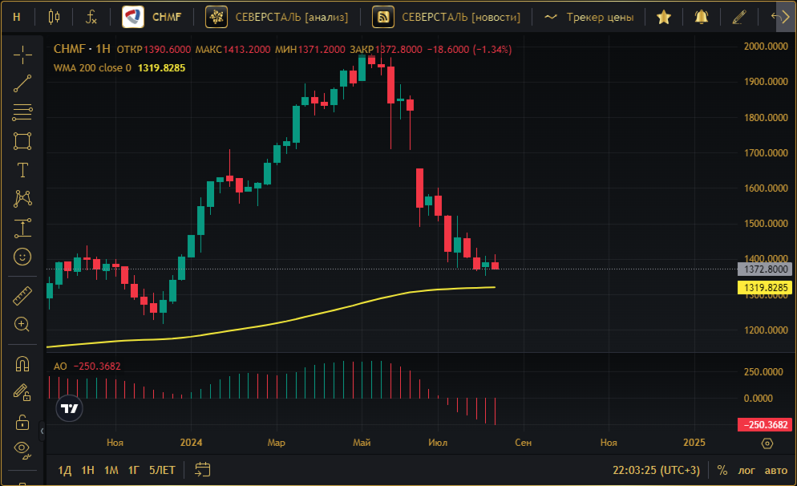Click the 2024 time axis label
This screenshot has width=797, height=486.
tap(191, 442)
